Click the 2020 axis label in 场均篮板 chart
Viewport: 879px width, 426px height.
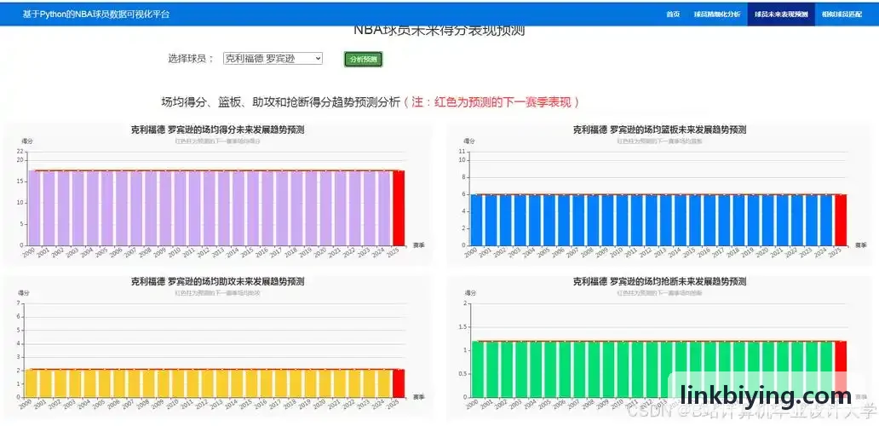[x=761, y=253]
